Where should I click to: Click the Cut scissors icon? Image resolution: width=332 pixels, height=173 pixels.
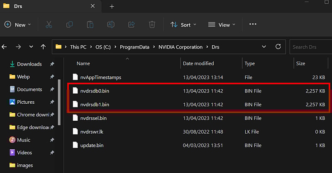[x=49, y=24]
